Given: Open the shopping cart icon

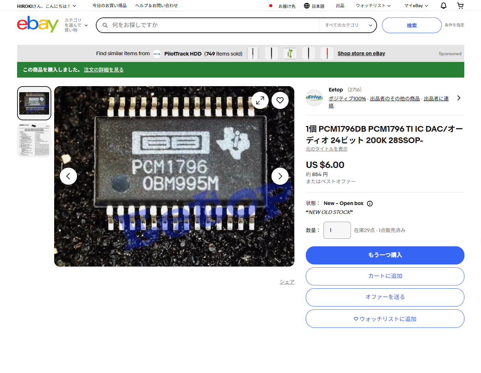Looking at the screenshot, I should [460, 6].
